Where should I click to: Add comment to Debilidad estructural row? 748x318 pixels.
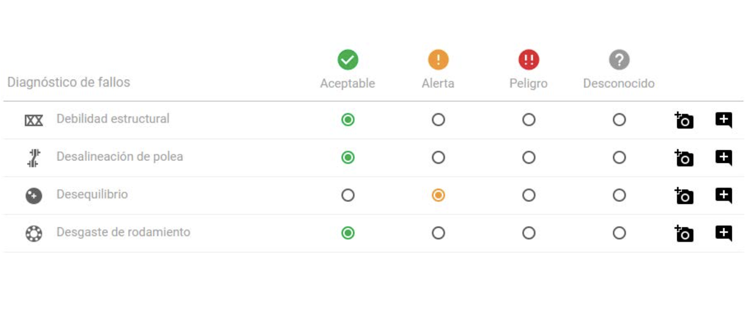(724, 120)
